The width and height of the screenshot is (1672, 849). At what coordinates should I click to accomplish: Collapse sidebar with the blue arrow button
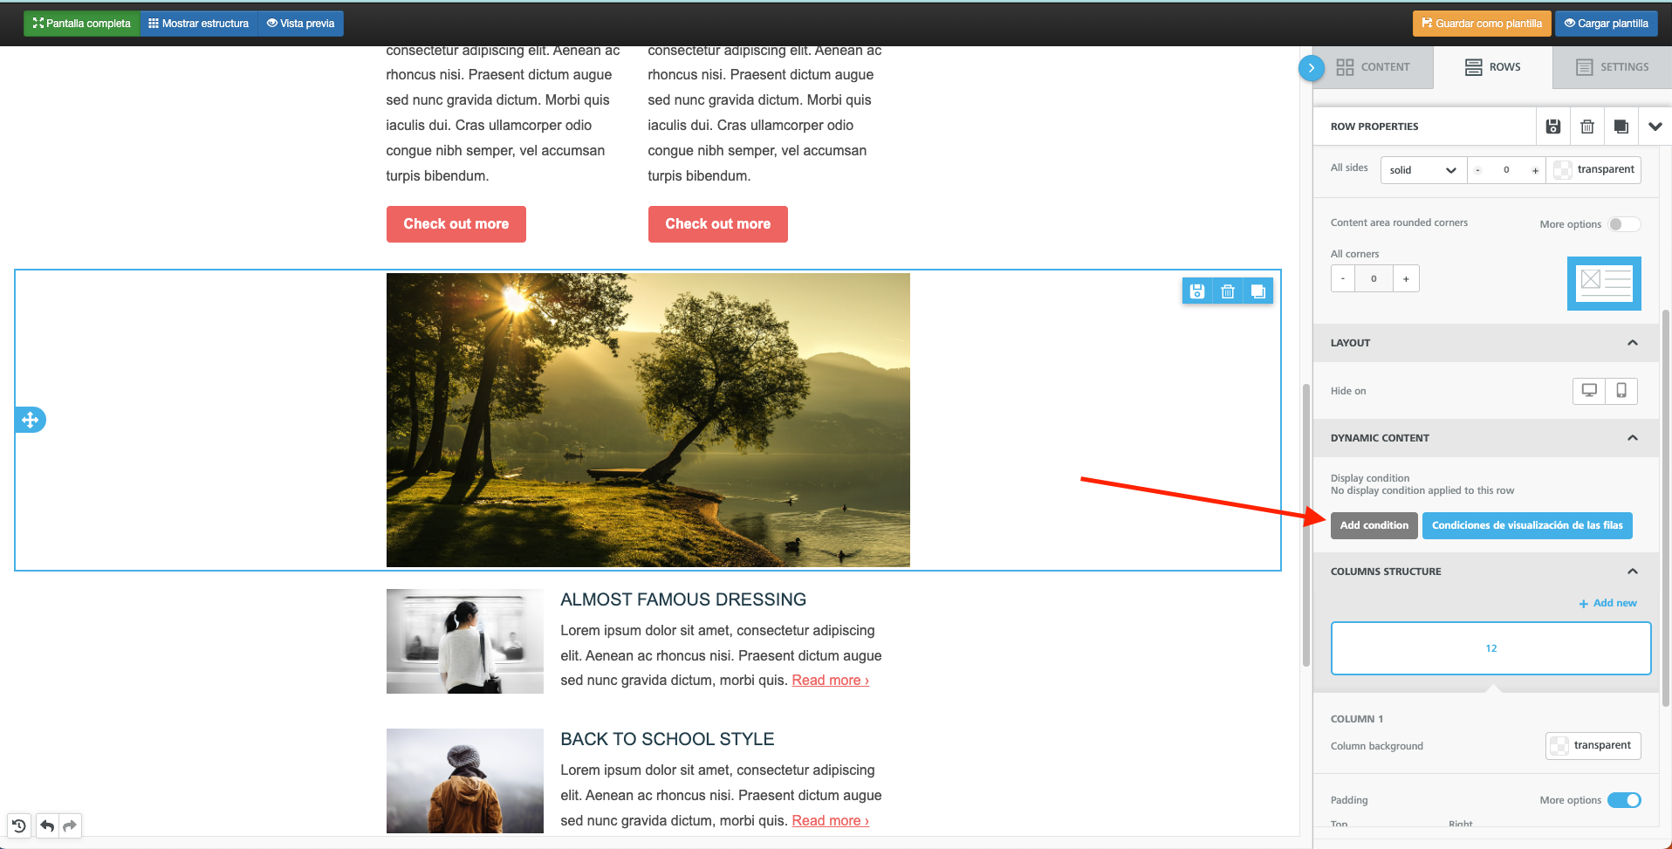1311,67
